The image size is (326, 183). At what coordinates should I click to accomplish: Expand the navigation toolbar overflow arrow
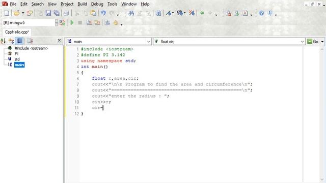pyautogui.click(x=216, y=15)
